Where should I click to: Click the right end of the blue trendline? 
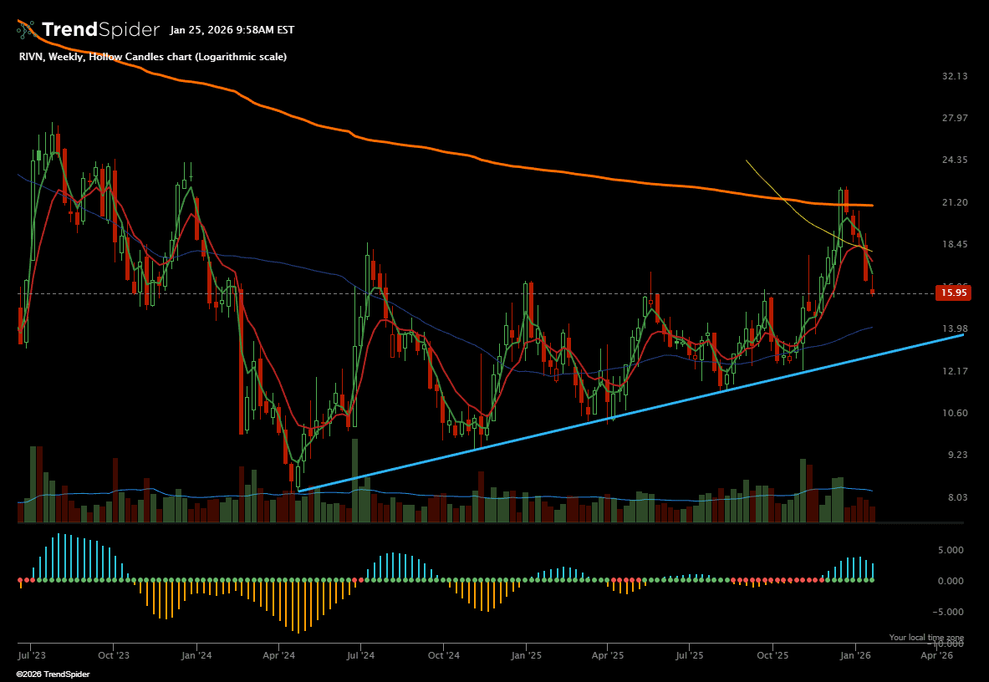tap(961, 334)
